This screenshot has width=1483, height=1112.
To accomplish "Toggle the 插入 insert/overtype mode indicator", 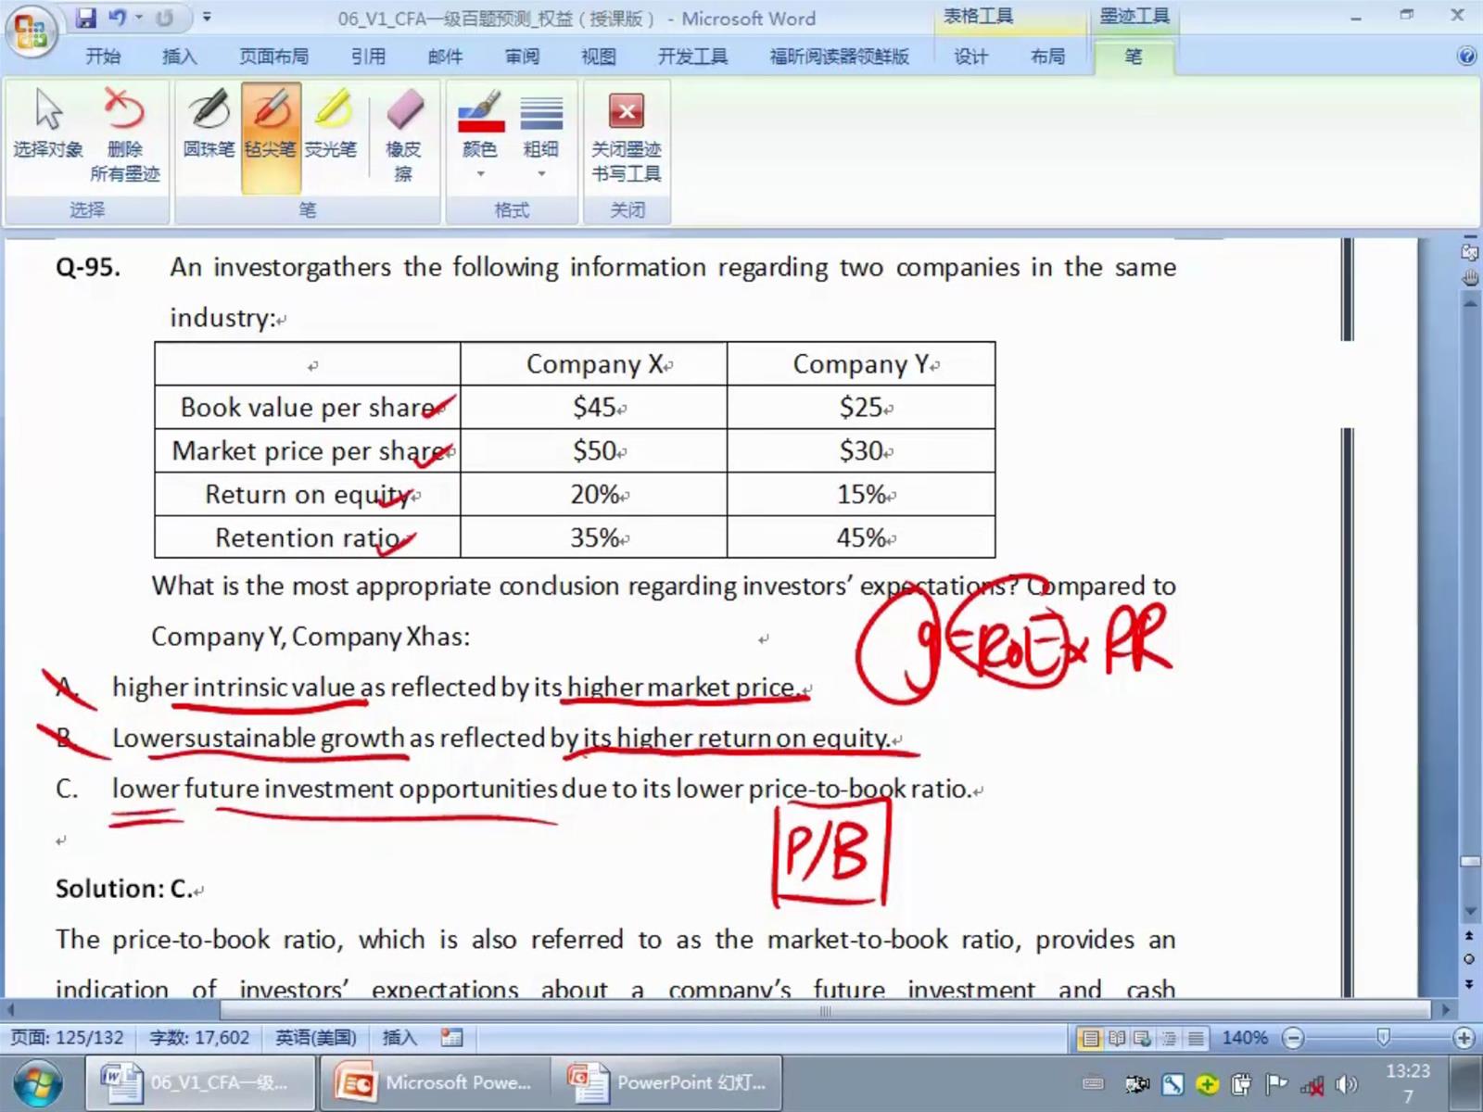I will click(x=399, y=1038).
